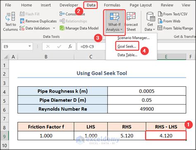Select row 9 header
This screenshot has width=196, height=150.
click(x=5, y=136)
